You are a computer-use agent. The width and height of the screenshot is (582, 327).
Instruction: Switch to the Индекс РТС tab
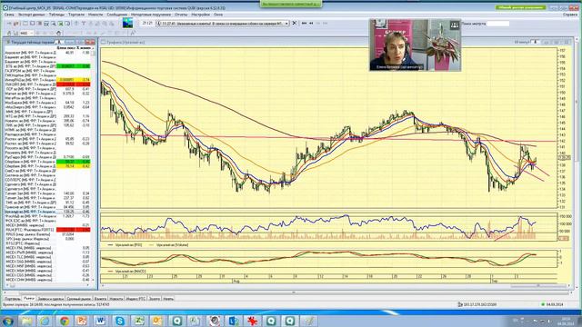tap(136, 299)
